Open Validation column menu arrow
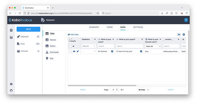197x104 pixels. tap(95, 39)
